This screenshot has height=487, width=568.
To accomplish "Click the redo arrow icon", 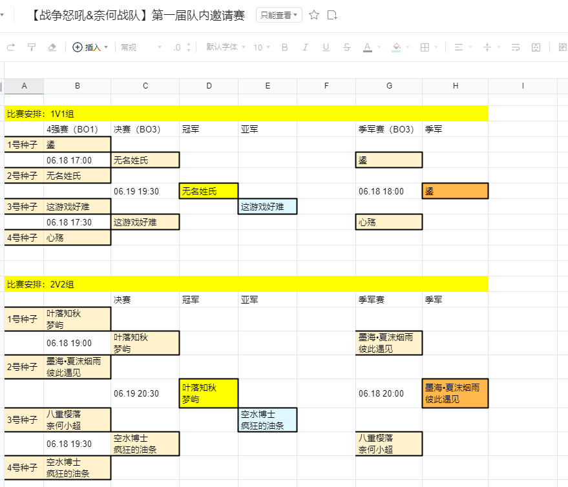I will coord(11,47).
